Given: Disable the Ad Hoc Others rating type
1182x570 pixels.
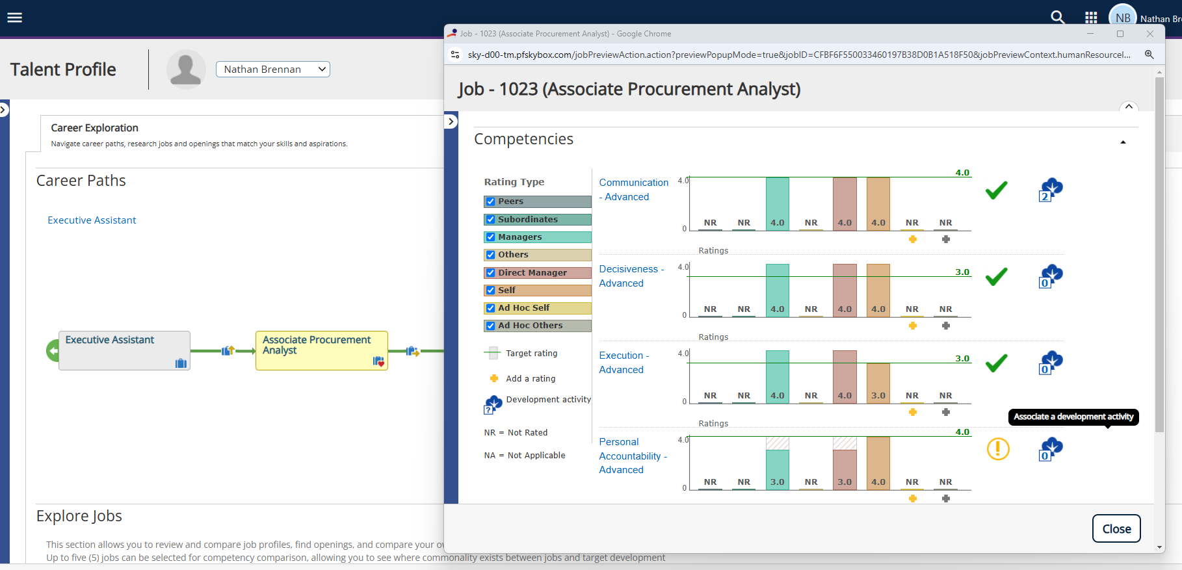Looking at the screenshot, I should point(491,326).
